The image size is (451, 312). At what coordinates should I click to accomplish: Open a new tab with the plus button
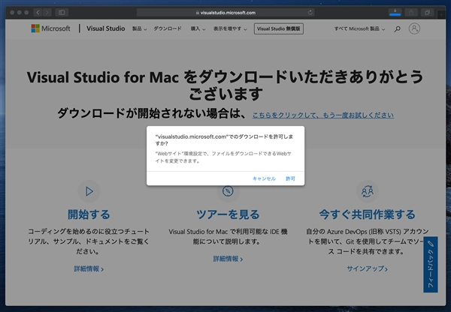(441, 13)
